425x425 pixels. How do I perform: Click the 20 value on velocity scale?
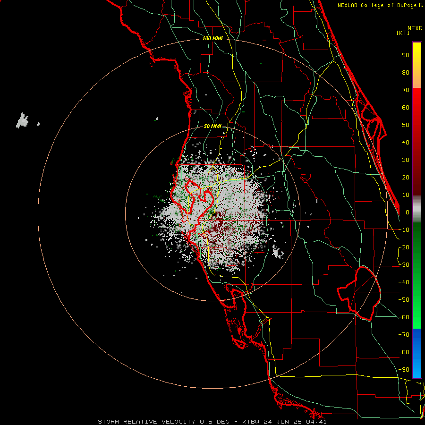pyautogui.click(x=406, y=178)
